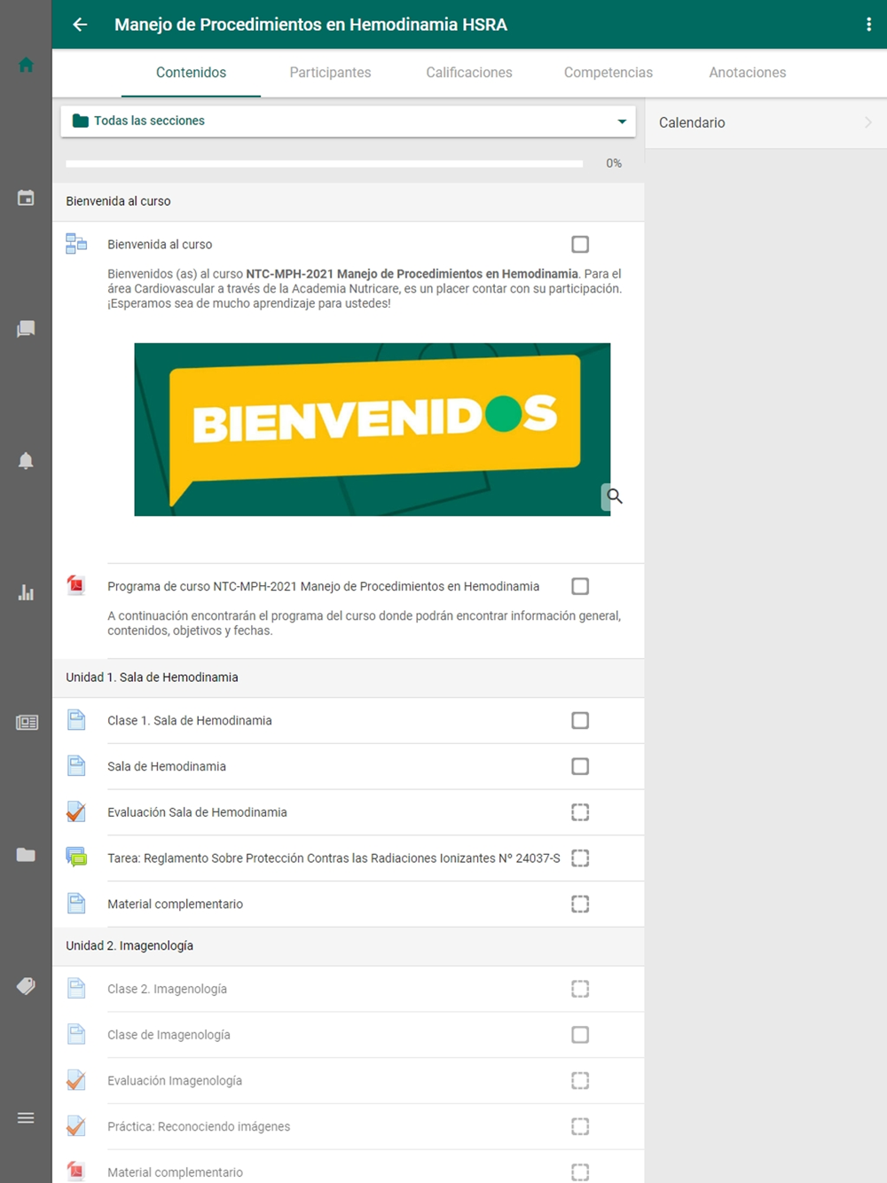Click the Unidad 1. Sala de Hemodinamia header

[348, 678]
